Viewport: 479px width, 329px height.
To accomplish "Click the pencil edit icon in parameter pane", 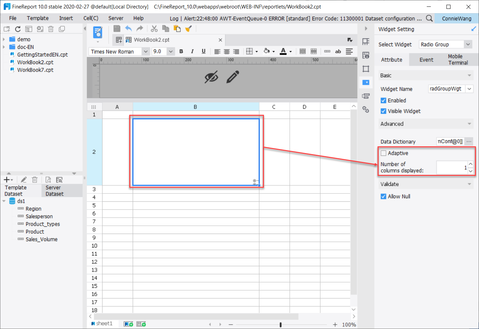I will point(233,77).
